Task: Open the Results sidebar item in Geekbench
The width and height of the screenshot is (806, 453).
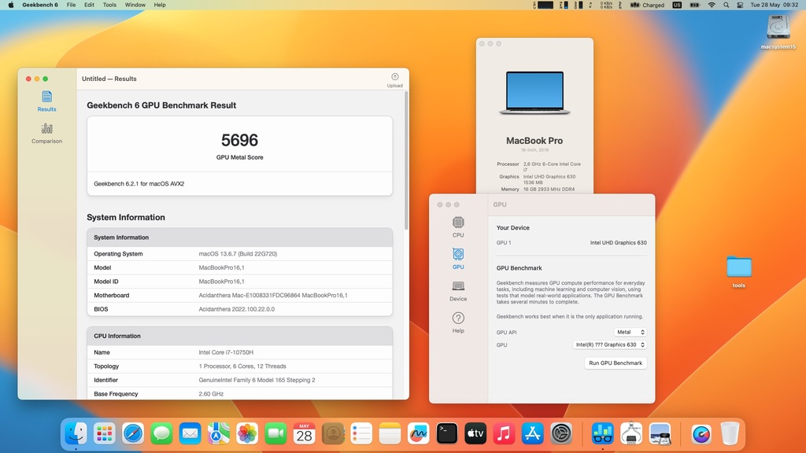Action: tap(46, 101)
